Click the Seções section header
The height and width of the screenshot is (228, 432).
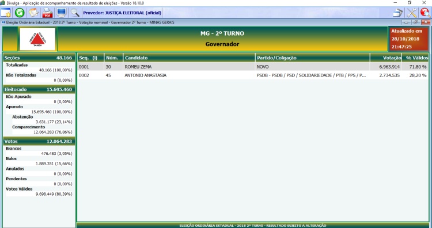[x=39, y=58]
